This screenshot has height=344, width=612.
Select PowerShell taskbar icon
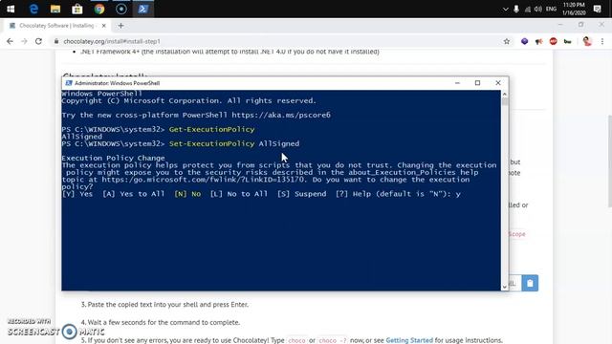coord(142,9)
